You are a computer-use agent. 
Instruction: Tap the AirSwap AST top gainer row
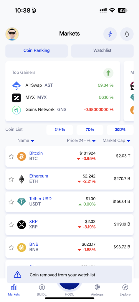tap(63, 85)
